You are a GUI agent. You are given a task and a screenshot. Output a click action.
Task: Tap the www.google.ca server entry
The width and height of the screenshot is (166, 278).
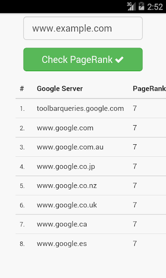point(91,224)
